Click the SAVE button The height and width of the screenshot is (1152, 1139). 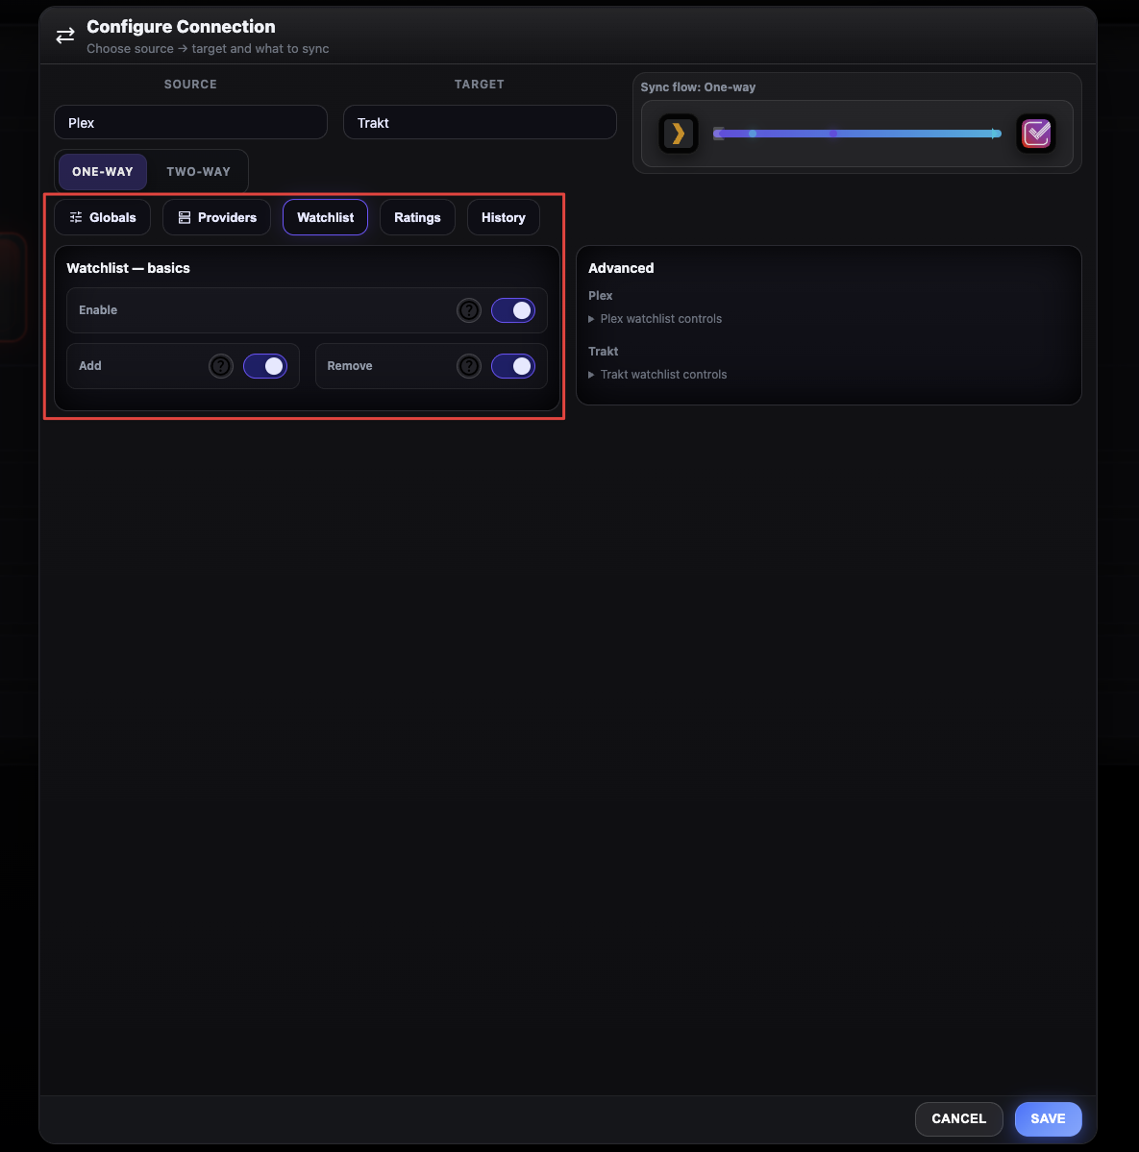1048,1119
